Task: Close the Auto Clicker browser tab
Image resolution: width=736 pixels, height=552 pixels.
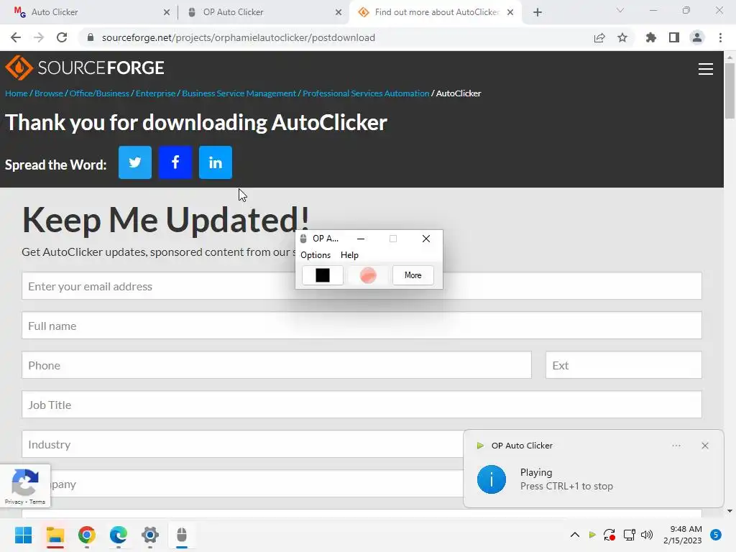Action: pos(167,12)
